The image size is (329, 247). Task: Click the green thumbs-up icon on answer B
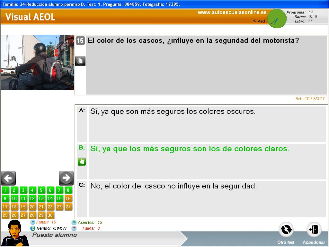pyautogui.click(x=82, y=161)
